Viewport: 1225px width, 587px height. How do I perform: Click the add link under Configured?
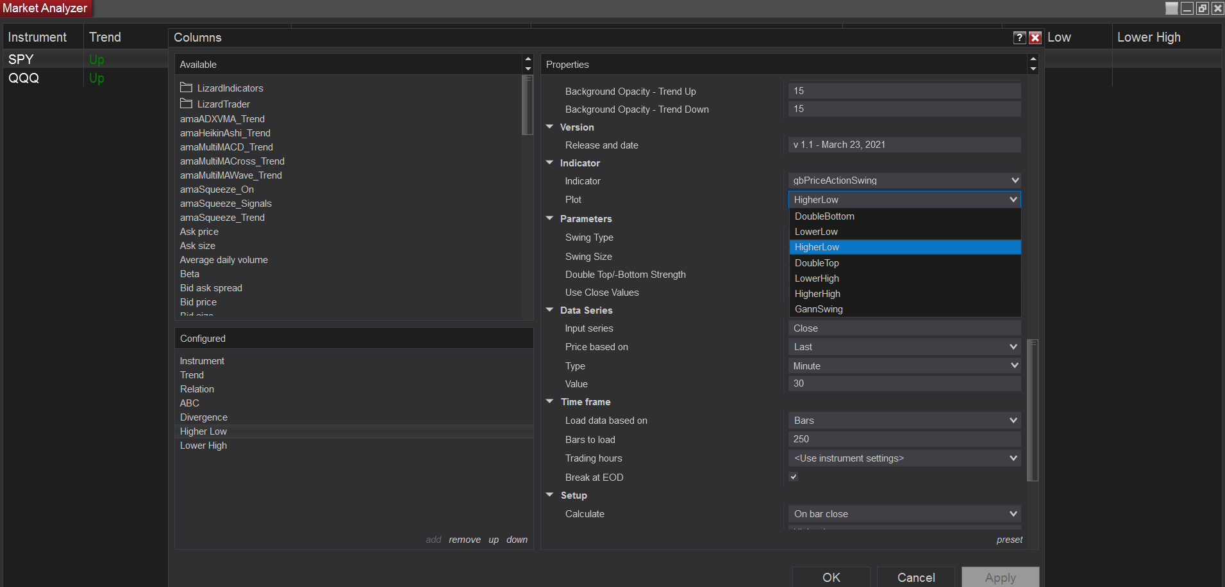[433, 540]
